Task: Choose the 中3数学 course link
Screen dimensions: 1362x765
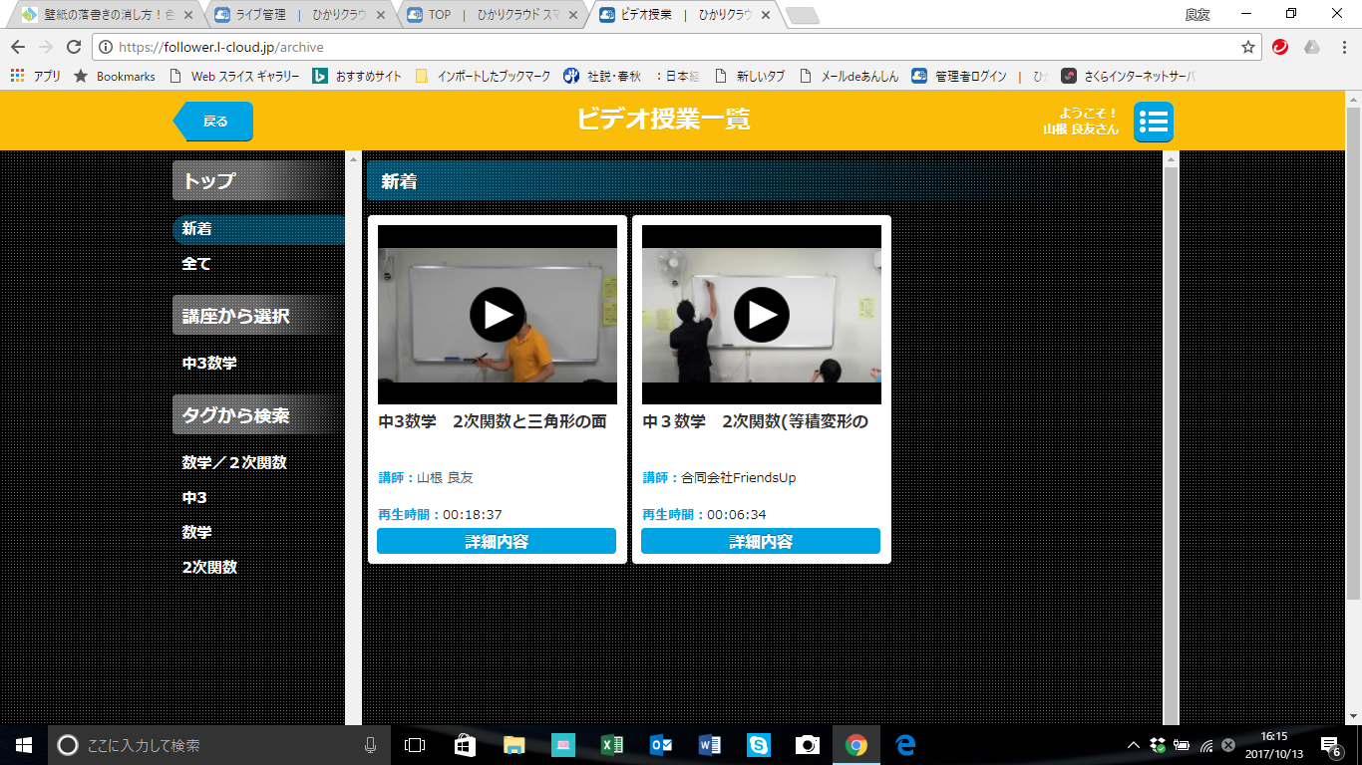Action: (x=209, y=364)
